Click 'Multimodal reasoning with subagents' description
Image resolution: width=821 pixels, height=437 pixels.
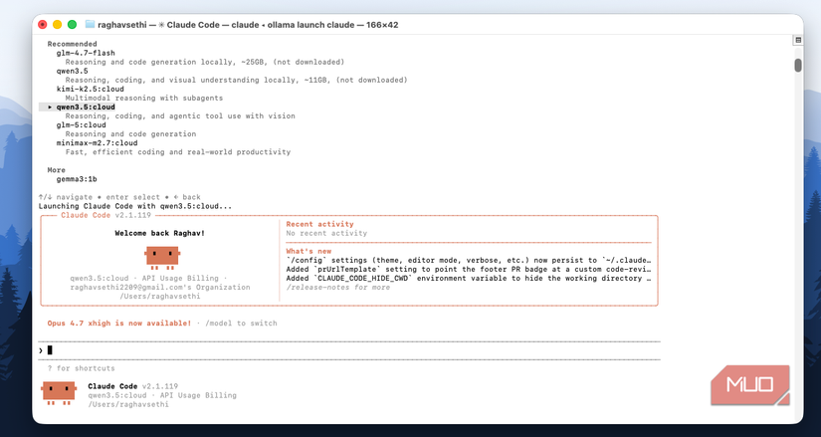pyautogui.click(x=144, y=98)
